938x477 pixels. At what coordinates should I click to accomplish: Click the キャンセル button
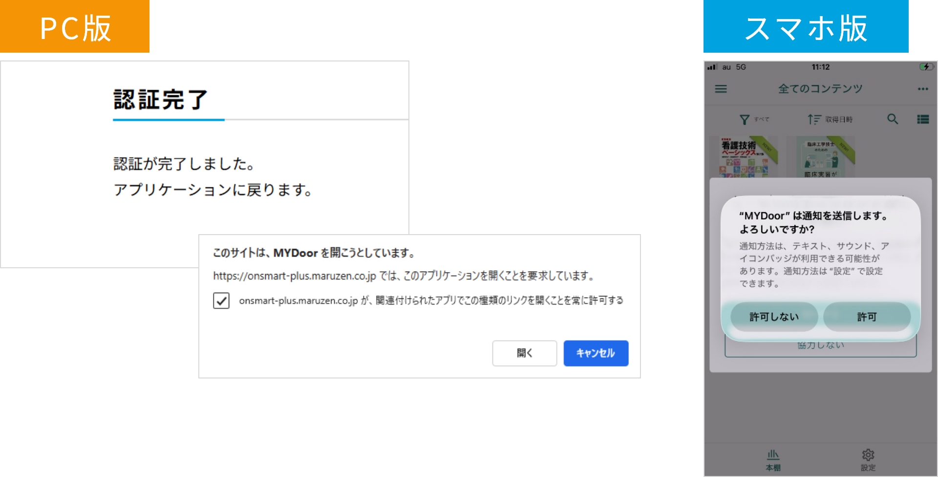point(596,353)
